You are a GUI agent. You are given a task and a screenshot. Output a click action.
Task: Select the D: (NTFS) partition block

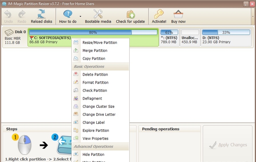point(226,37)
